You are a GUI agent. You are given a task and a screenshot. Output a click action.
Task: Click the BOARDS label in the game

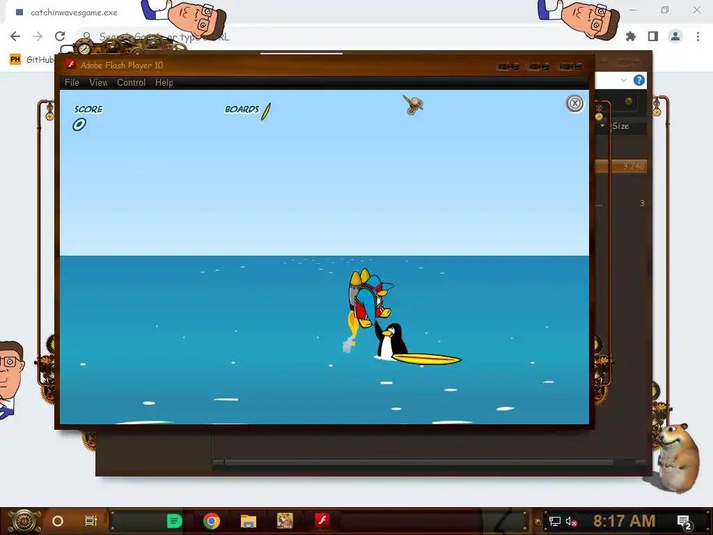[242, 109]
